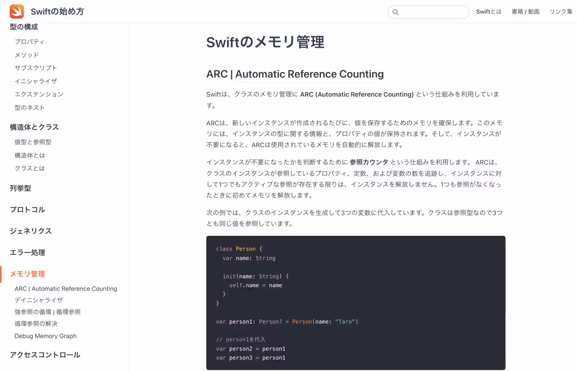
Task: Open the 'イニシャライザ' sidebar link
Action: tap(36, 81)
